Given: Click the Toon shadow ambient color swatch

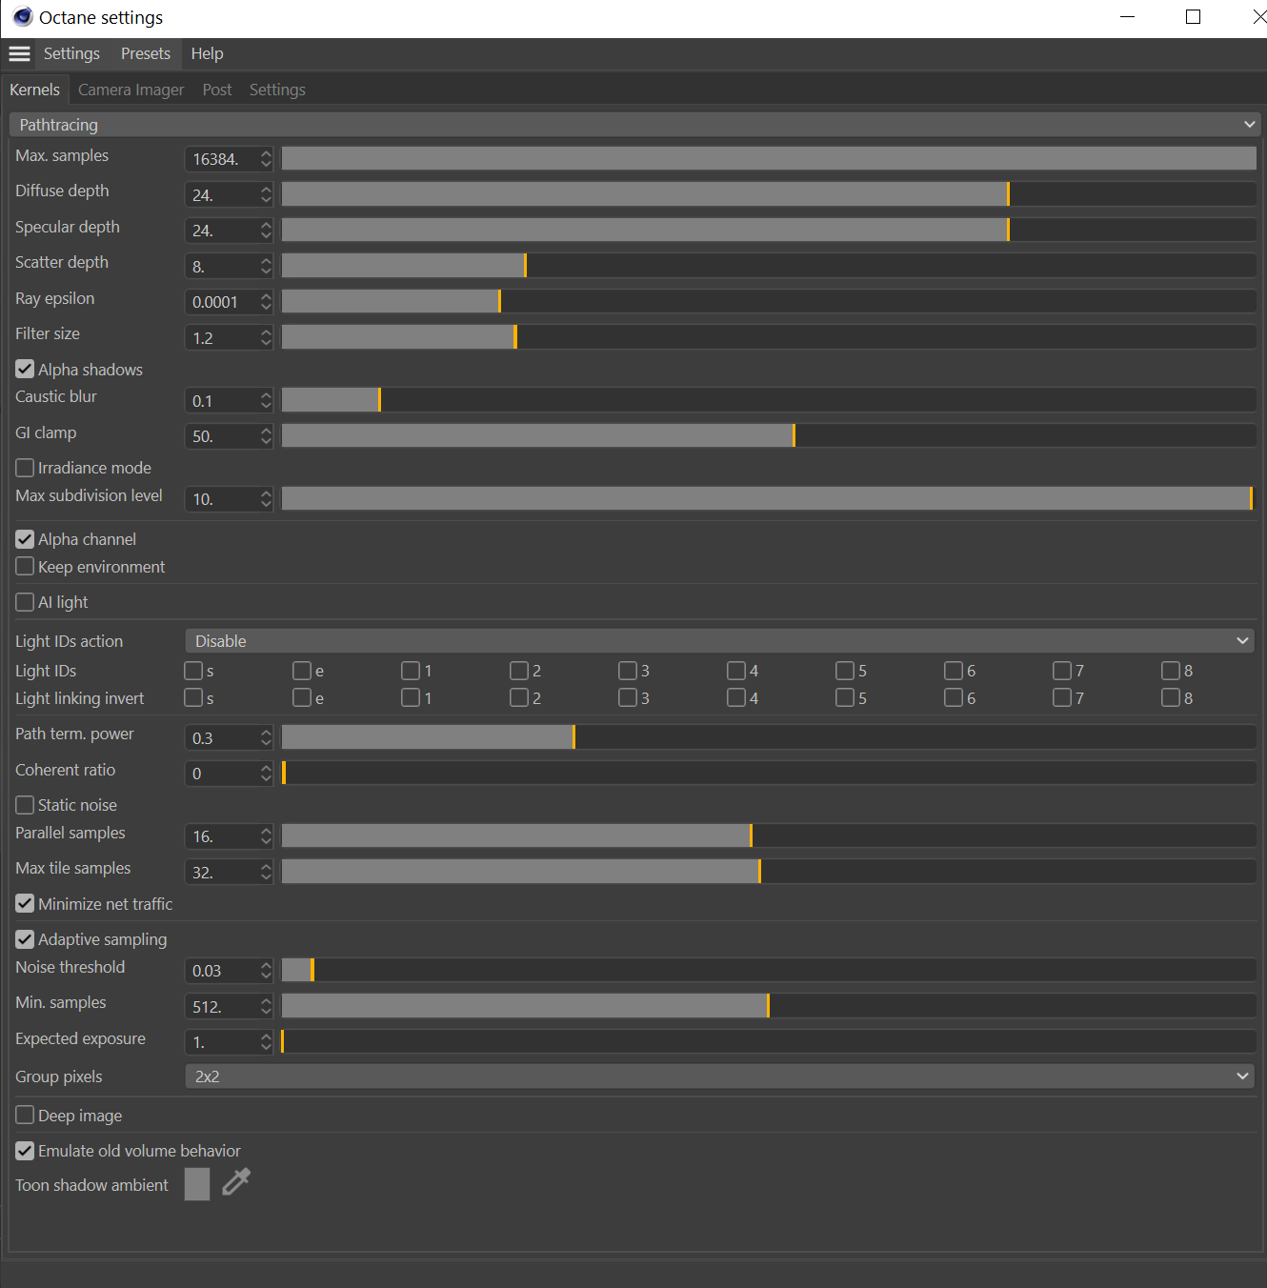Looking at the screenshot, I should [197, 1184].
